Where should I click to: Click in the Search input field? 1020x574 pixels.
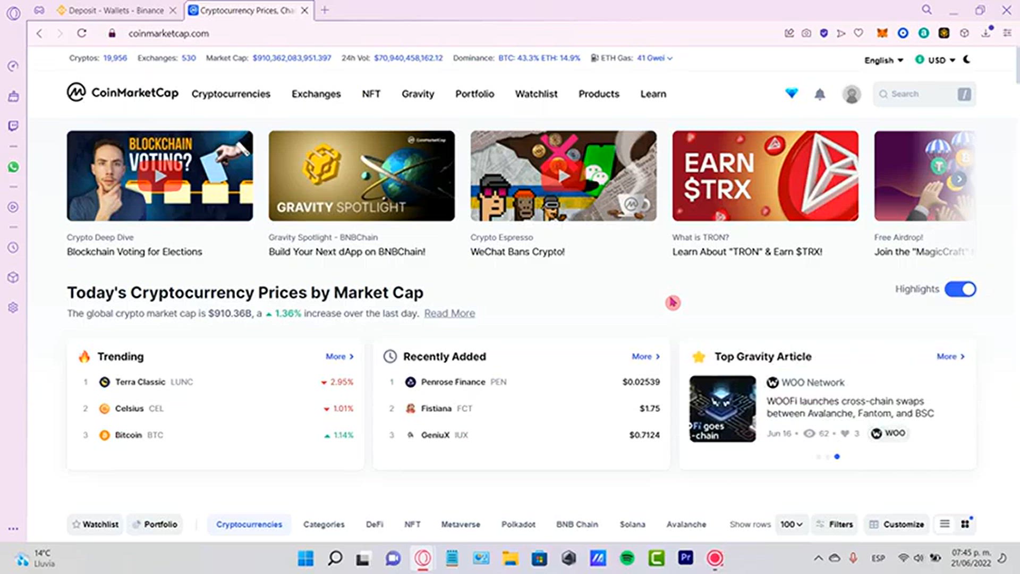[924, 94]
